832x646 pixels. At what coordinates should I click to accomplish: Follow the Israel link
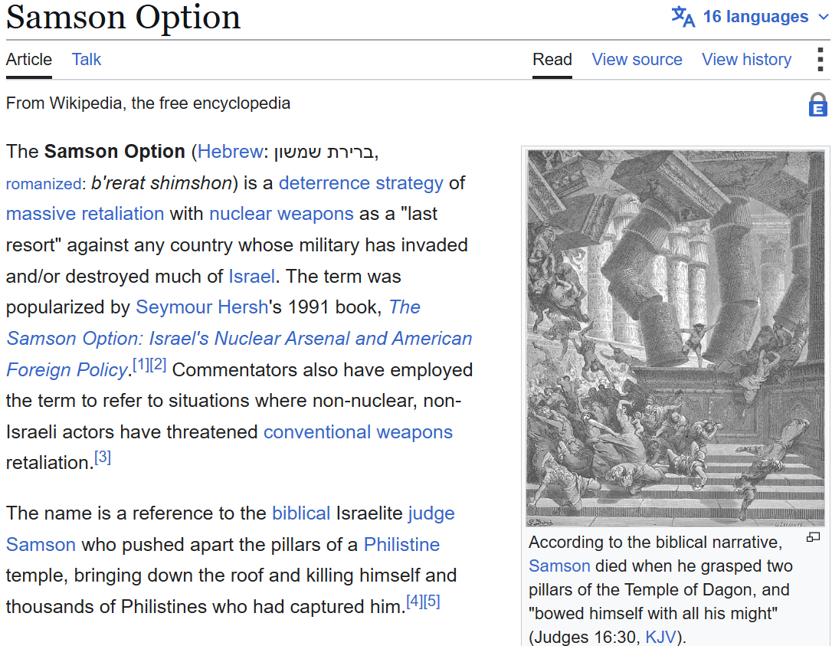(x=251, y=277)
